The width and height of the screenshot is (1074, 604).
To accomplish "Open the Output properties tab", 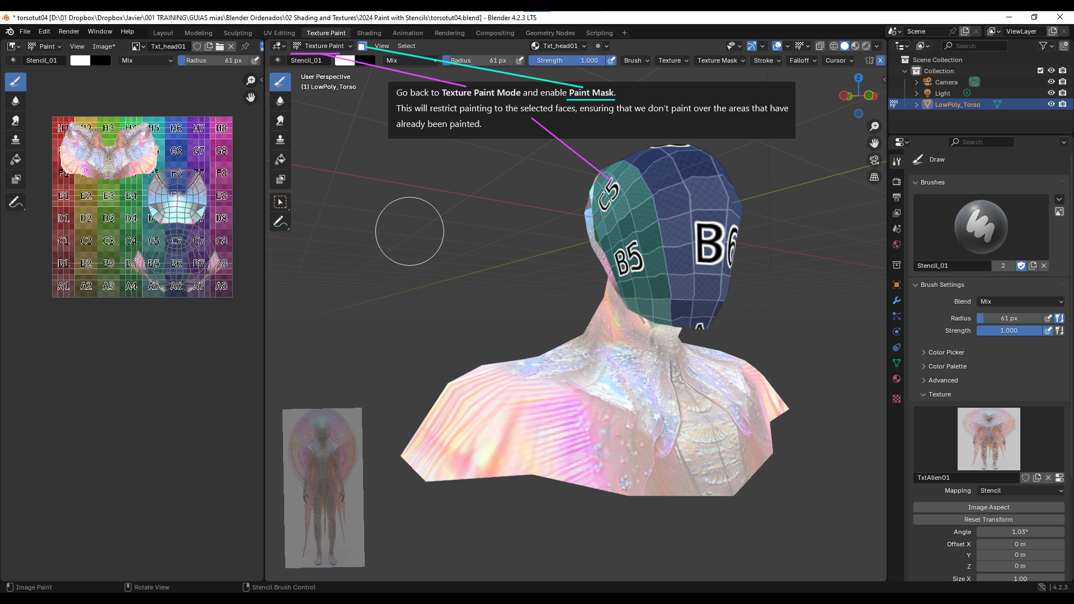I will coord(897,197).
